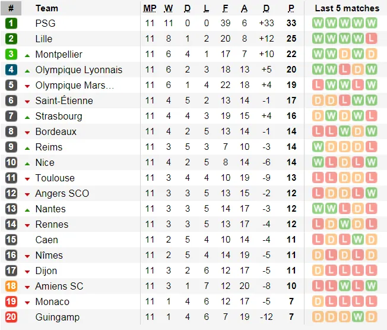Click the orange rank 18 badge for Amiens SC
Screen dimensions: 387x330
tap(11, 286)
